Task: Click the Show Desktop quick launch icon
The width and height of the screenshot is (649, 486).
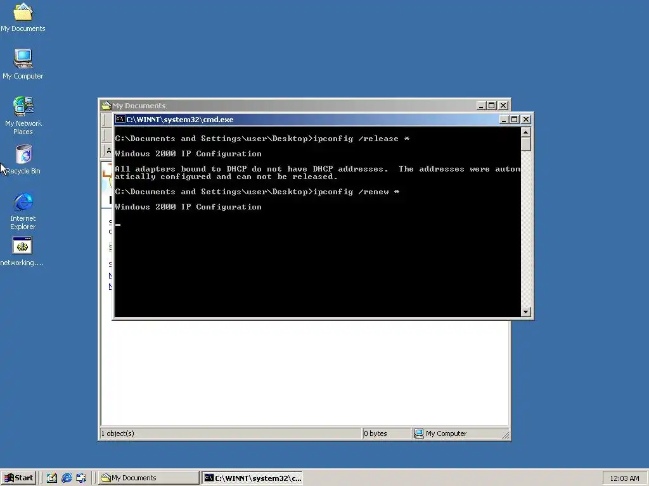Action: (x=52, y=478)
